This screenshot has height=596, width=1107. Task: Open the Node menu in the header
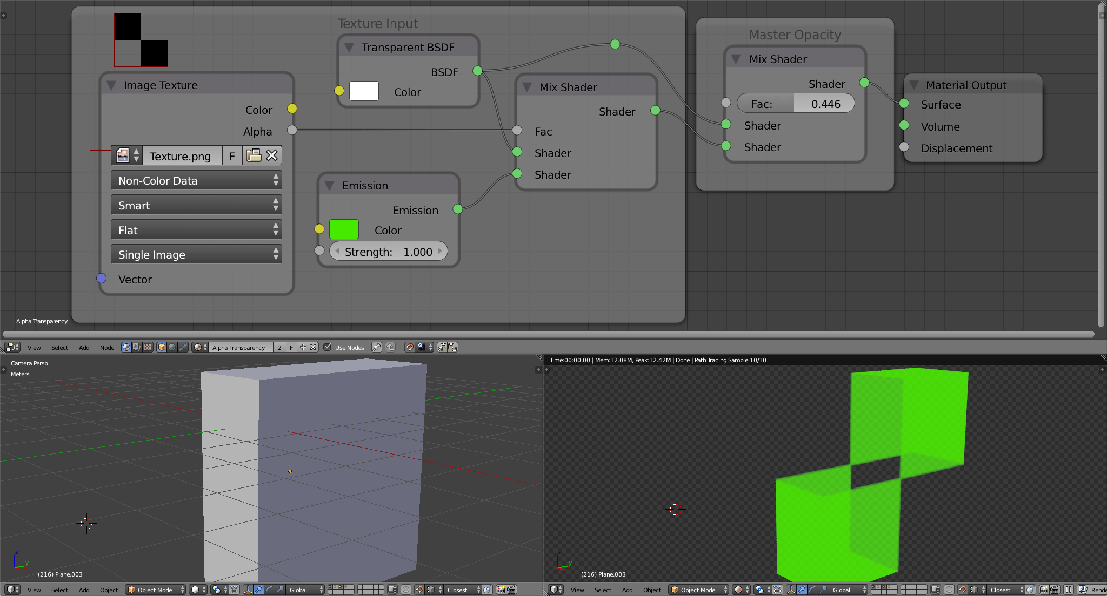click(x=106, y=348)
